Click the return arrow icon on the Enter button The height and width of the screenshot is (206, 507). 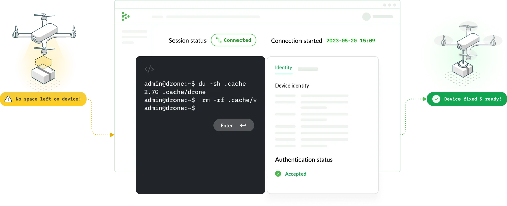point(243,125)
